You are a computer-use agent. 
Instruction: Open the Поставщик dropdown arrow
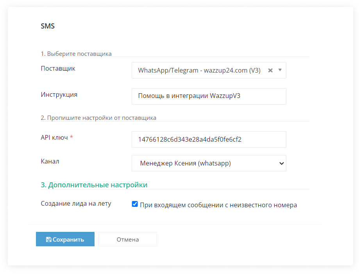[x=280, y=70]
